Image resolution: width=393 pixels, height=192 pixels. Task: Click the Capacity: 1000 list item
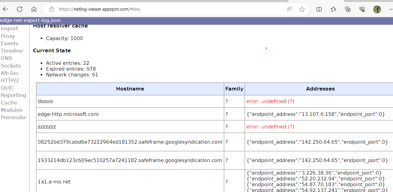click(x=65, y=38)
